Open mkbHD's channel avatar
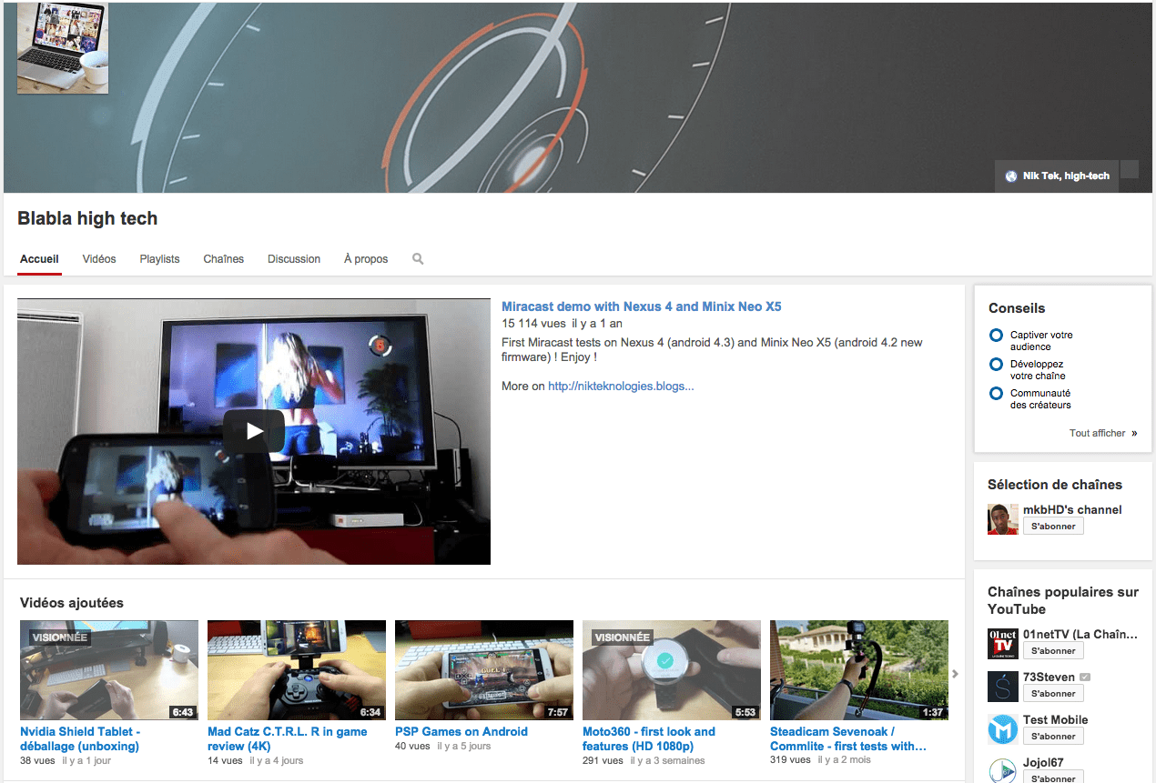The width and height of the screenshot is (1156, 783). pos(1003,519)
